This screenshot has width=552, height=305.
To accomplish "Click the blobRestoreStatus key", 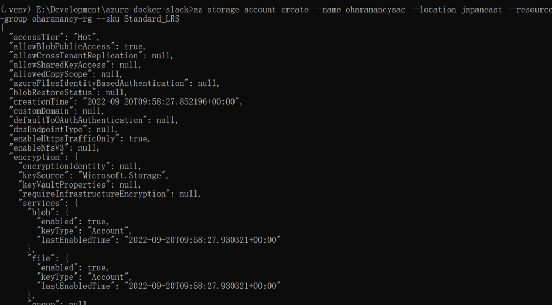I will click(x=53, y=93).
